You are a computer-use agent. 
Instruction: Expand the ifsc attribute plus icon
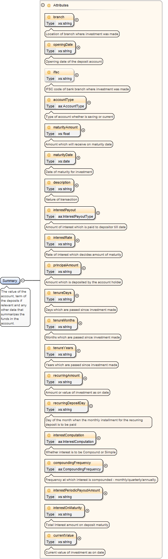(x=77, y=75)
